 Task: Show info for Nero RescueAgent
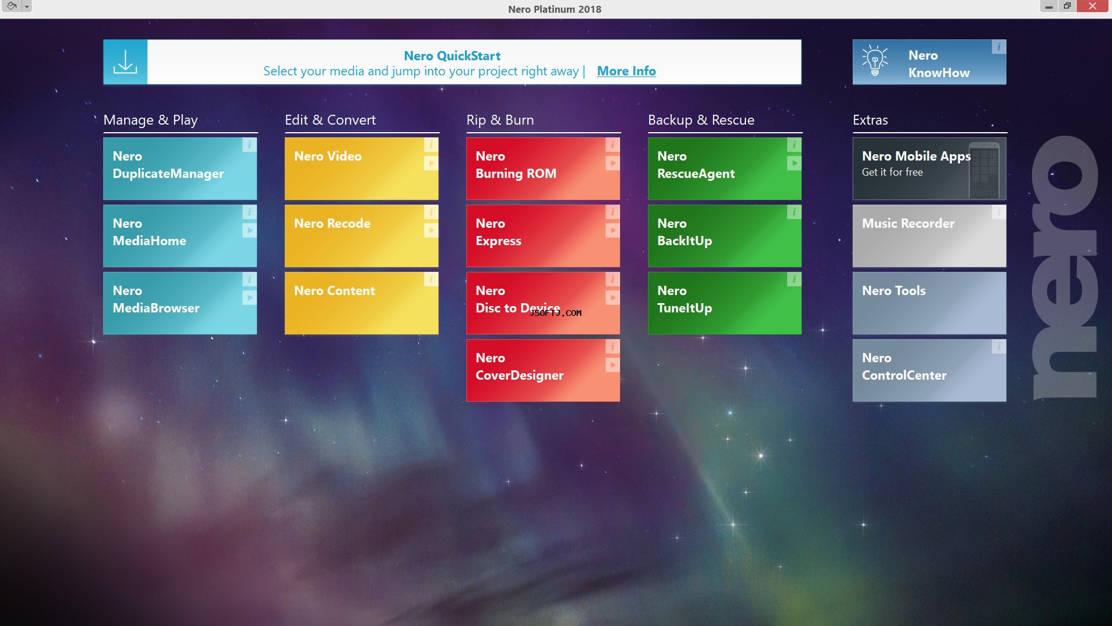pyautogui.click(x=794, y=145)
